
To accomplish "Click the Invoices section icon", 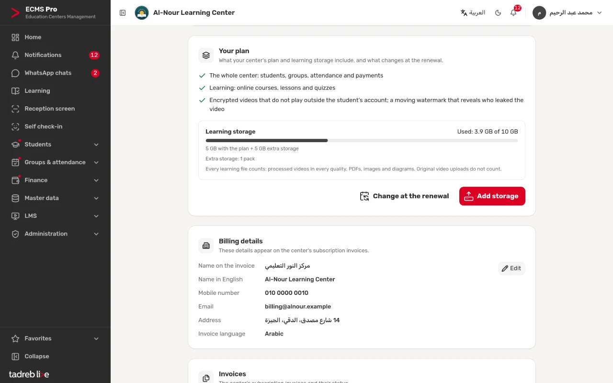I will tap(206, 378).
